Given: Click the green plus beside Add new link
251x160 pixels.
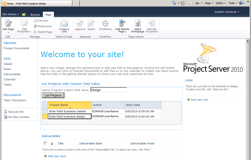Looking at the screenshot, I should 189,100.
